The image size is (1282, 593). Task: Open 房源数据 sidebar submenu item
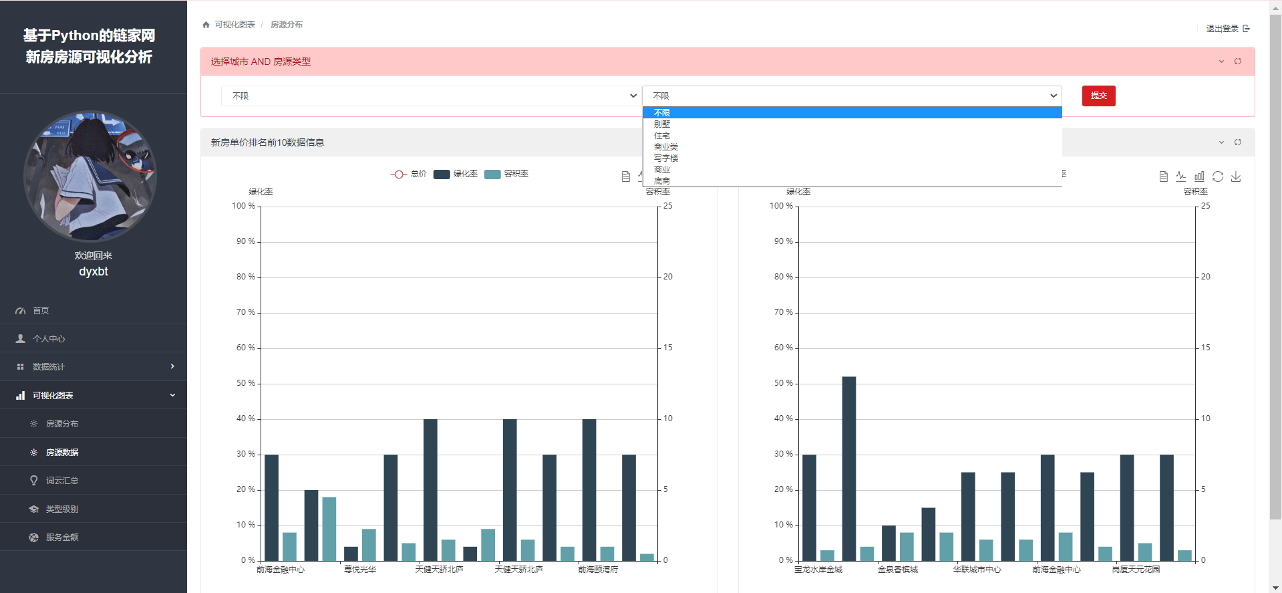[94, 453]
